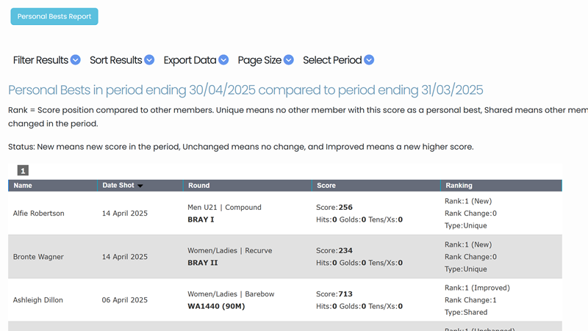Select the name Alfie Robertson

(39, 214)
